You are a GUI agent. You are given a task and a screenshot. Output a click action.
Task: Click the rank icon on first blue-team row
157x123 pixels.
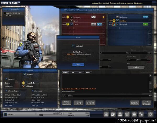point(118,17)
